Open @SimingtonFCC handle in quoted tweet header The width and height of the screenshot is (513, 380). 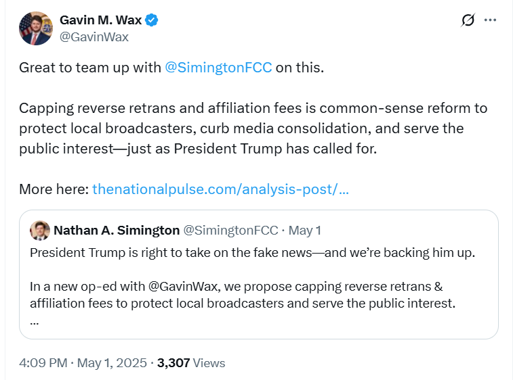pos(230,231)
